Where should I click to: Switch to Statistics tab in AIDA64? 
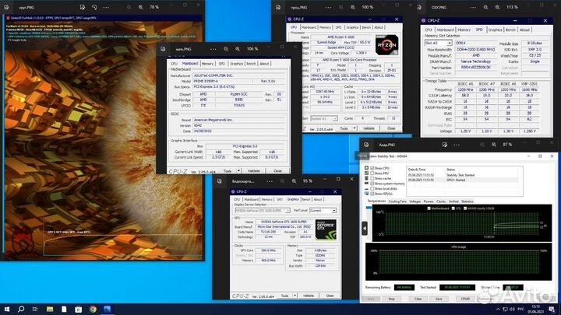467,201
